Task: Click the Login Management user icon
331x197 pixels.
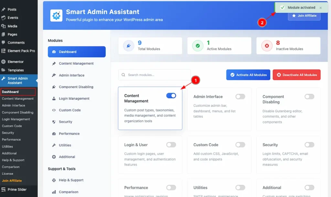Action: click(x=54, y=99)
